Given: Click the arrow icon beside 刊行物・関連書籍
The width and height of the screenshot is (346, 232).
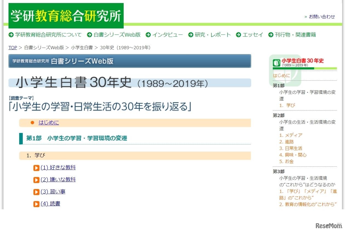Looking at the screenshot, I should click(x=271, y=35).
